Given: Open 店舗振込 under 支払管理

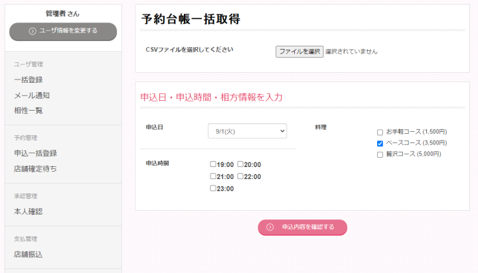Looking at the screenshot, I should click(29, 254).
